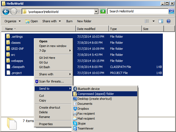Open the Organize dropdown menu
This screenshot has width=176, height=132.
point(12,21)
